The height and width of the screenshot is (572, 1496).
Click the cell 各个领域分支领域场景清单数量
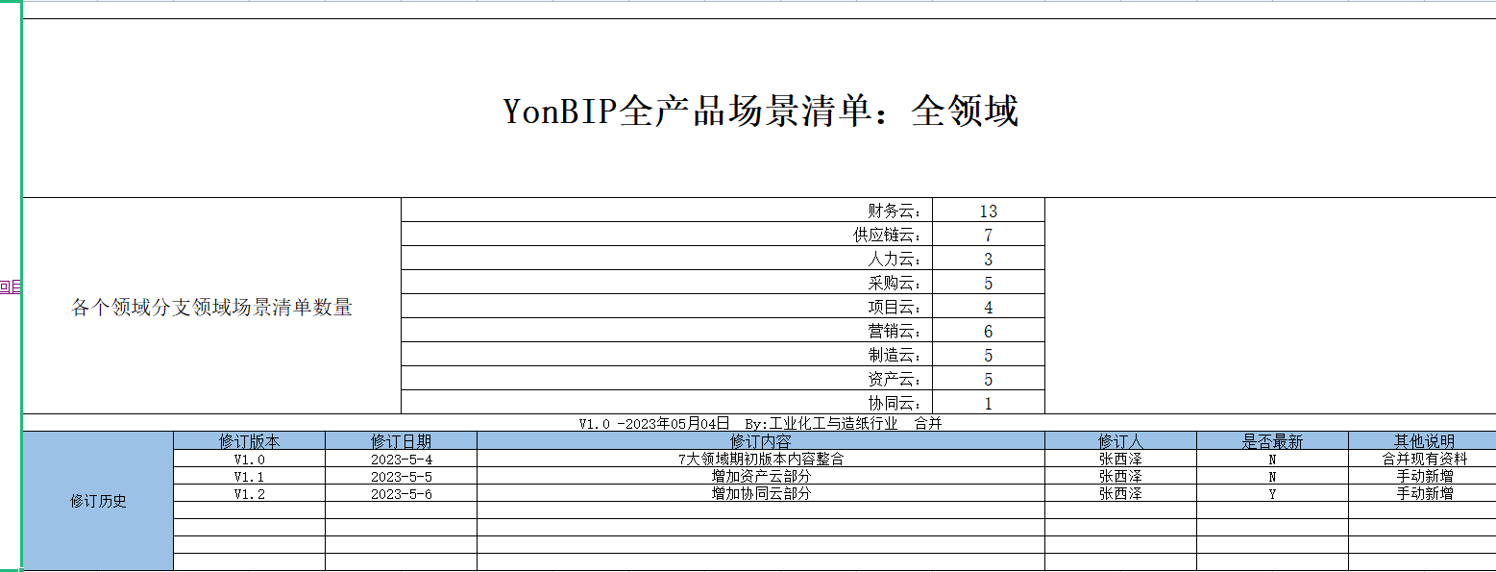[x=211, y=307]
